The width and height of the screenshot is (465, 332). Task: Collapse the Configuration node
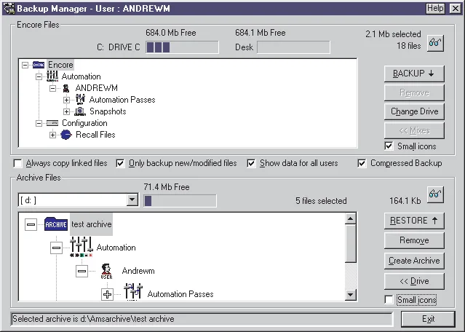click(x=39, y=123)
